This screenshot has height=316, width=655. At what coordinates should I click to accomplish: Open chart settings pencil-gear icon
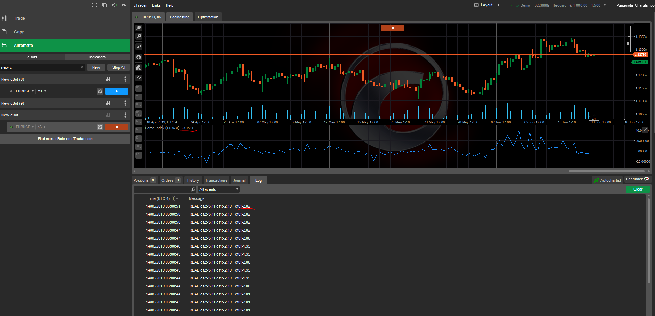click(x=139, y=78)
